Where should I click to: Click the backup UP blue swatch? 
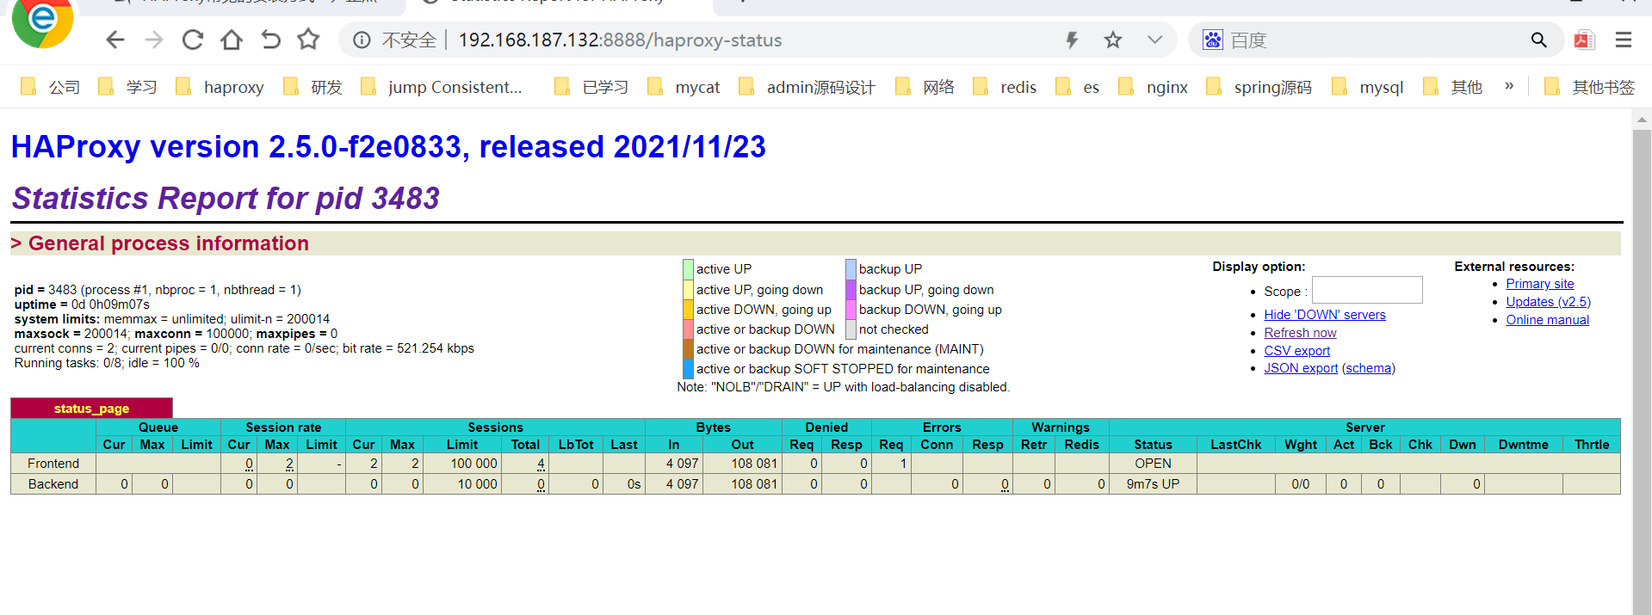[x=851, y=269]
